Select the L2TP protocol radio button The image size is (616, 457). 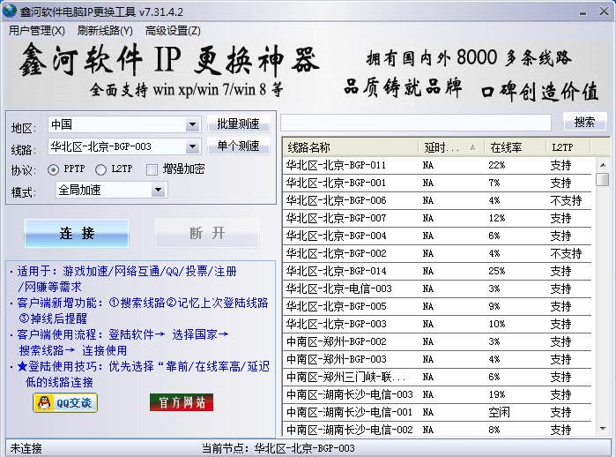101,169
